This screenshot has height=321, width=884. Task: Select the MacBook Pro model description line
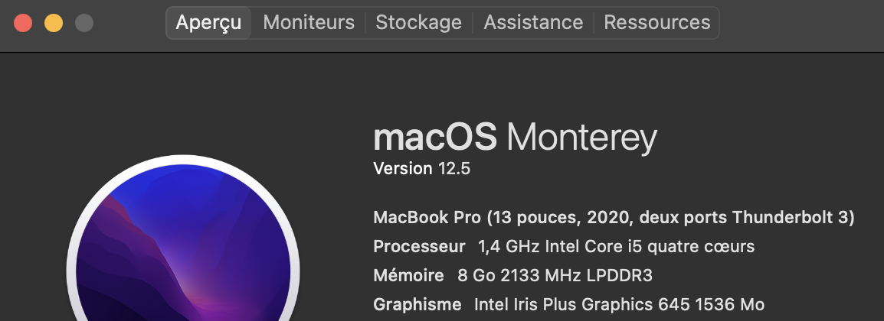click(x=614, y=217)
